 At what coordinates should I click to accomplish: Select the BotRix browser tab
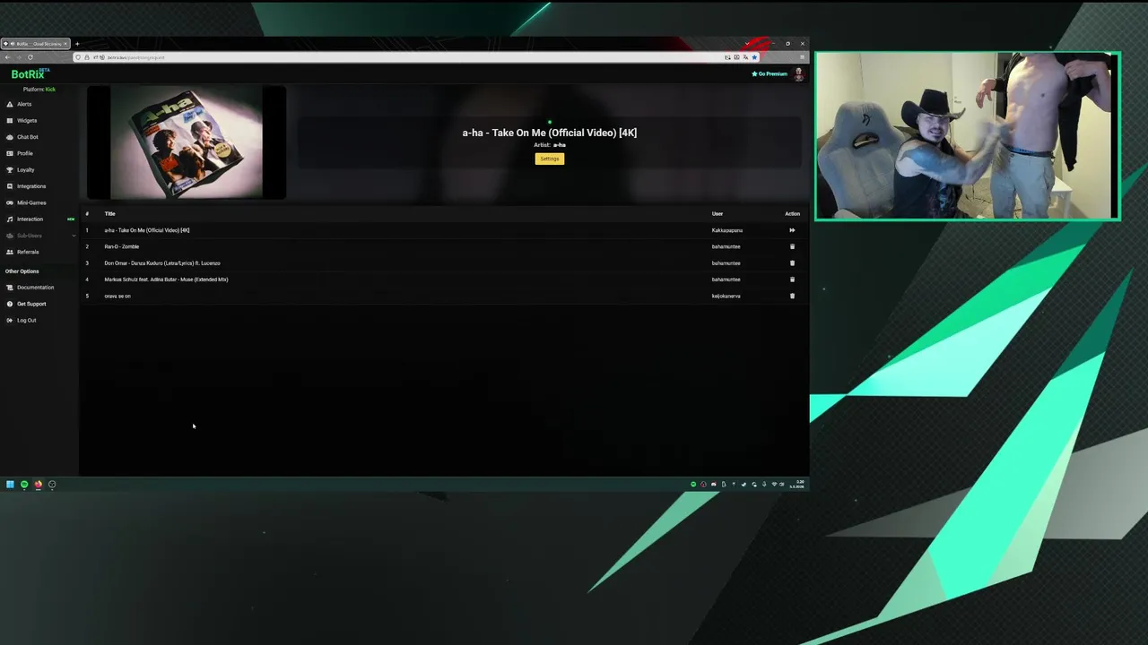pyautogui.click(x=36, y=44)
